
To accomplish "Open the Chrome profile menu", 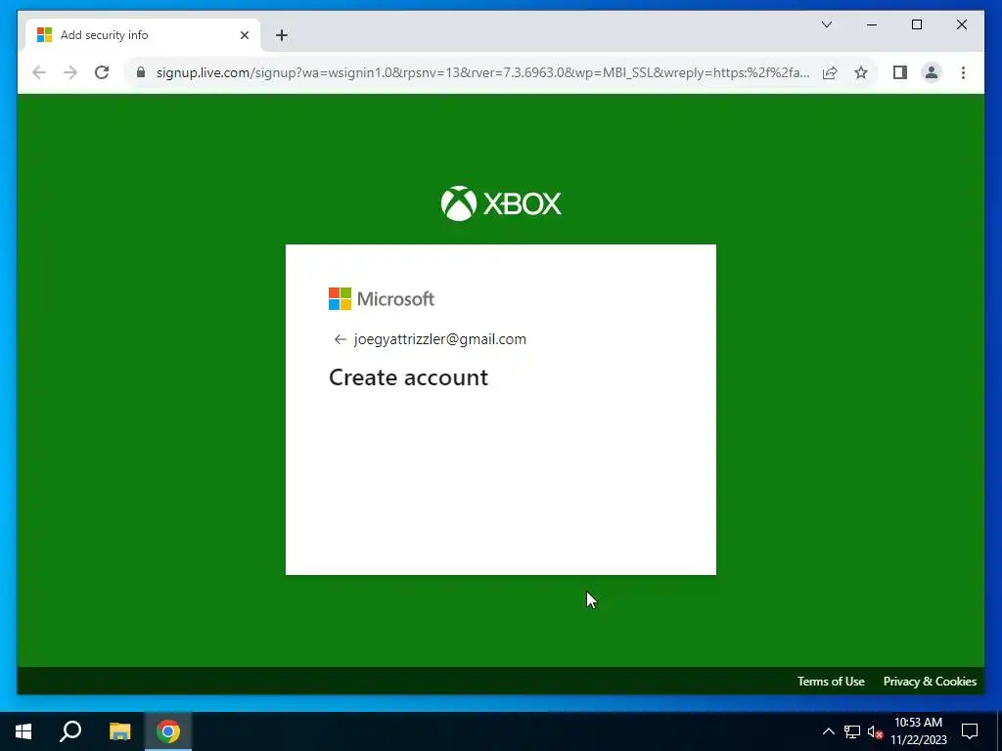I will pos(932,72).
